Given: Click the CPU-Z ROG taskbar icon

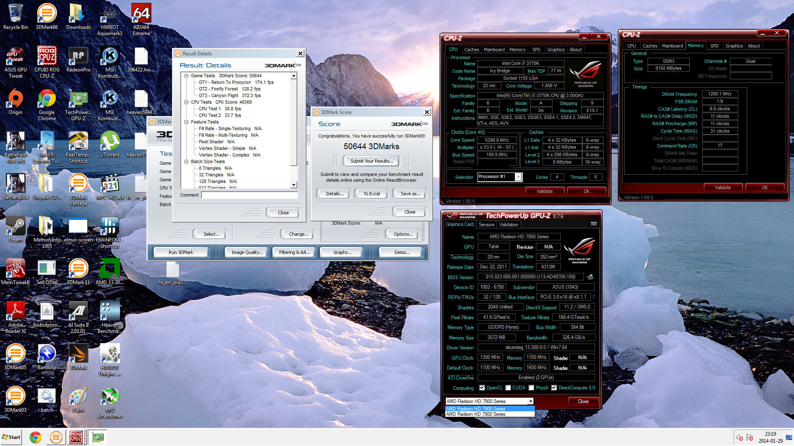Looking at the screenshot, I should pos(76,437).
